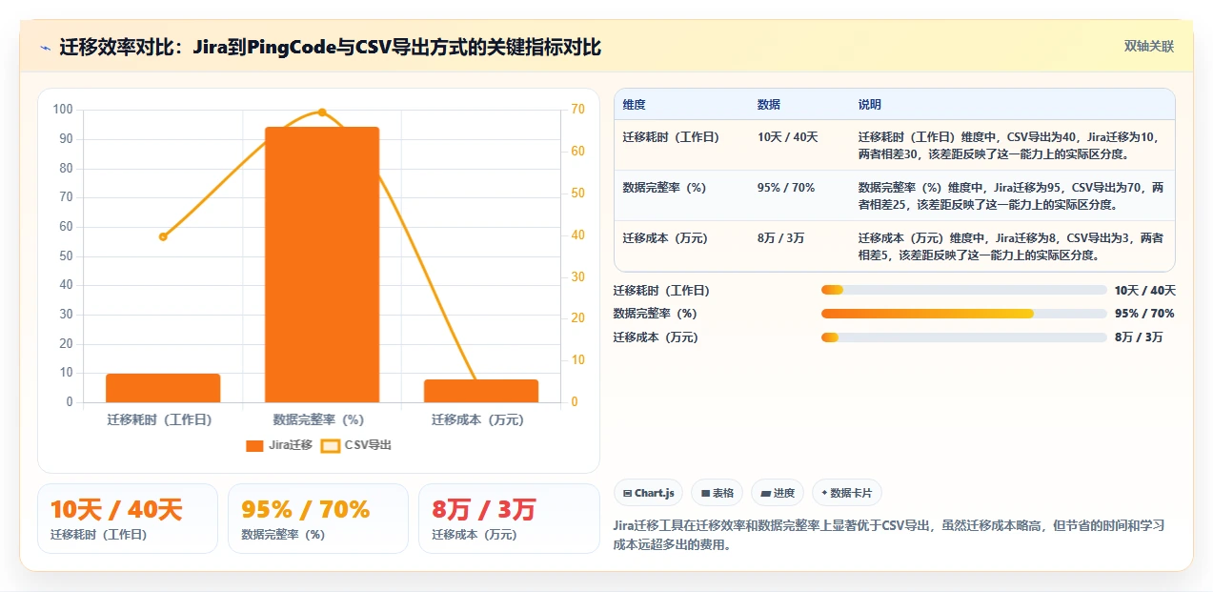Image resolution: width=1213 pixels, height=592 pixels.
Task: Click table cell 10天 / 40天
Action: (x=788, y=136)
